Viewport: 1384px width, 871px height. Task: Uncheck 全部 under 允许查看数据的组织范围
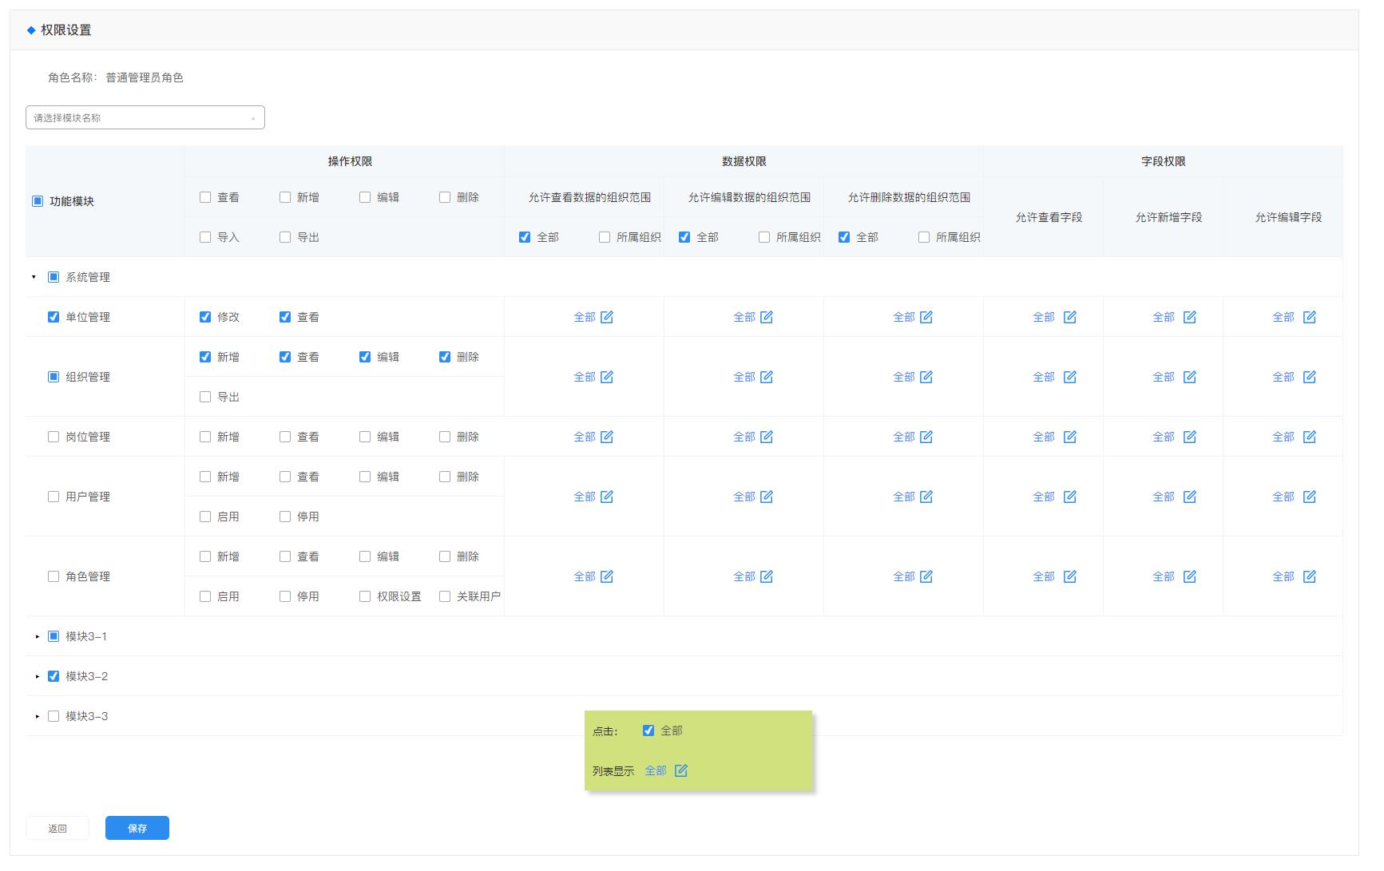tap(525, 237)
